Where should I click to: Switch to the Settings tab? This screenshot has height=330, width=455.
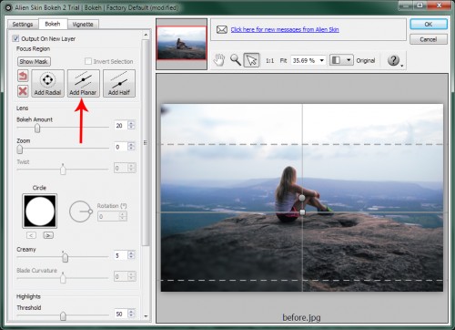click(23, 25)
